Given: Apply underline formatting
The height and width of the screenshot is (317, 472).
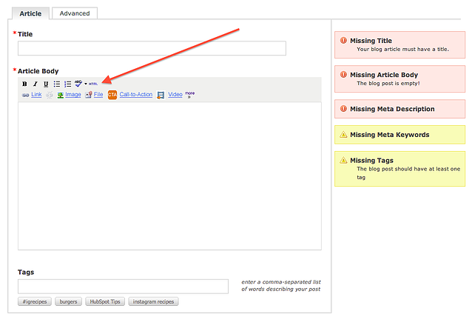Looking at the screenshot, I should click(x=46, y=84).
